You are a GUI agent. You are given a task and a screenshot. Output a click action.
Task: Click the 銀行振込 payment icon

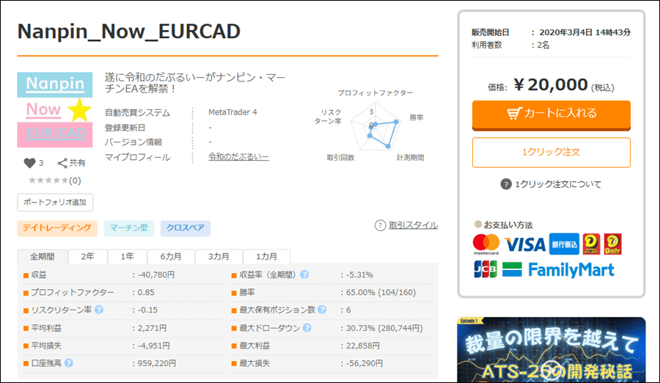pyautogui.click(x=564, y=244)
